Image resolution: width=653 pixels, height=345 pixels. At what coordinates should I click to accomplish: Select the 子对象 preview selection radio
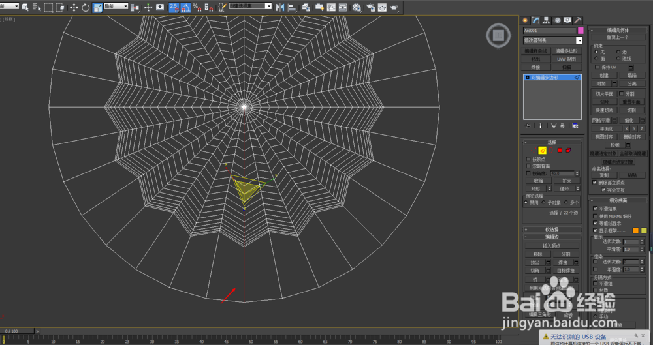[544, 203]
